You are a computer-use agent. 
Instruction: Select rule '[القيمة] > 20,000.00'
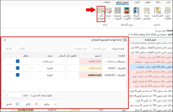pyautogui.click(x=115, y=75)
